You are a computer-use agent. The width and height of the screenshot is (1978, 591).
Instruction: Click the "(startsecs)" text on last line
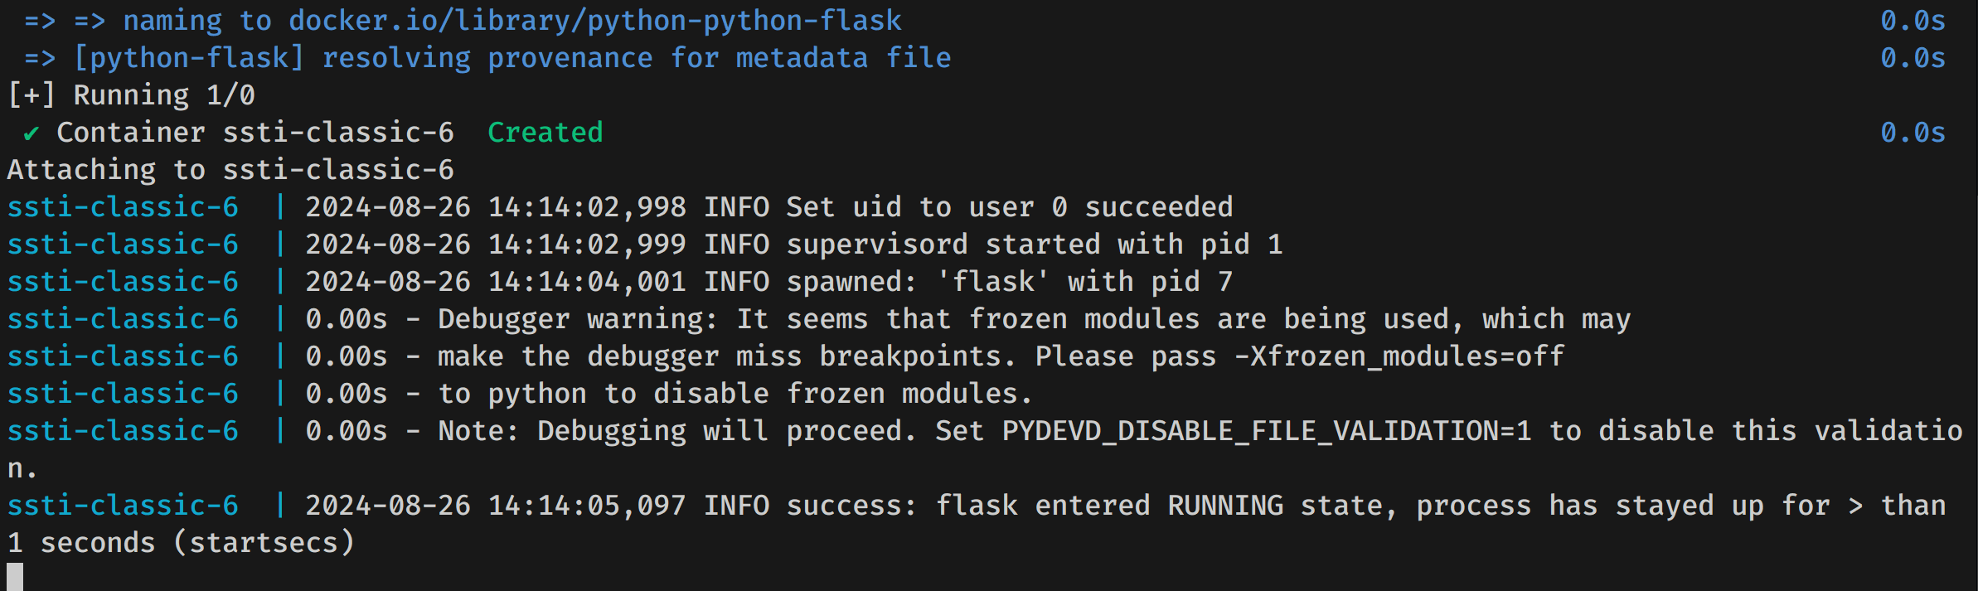[264, 543]
